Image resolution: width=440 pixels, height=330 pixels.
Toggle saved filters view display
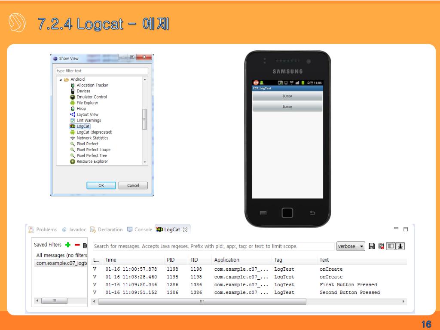[391, 246]
